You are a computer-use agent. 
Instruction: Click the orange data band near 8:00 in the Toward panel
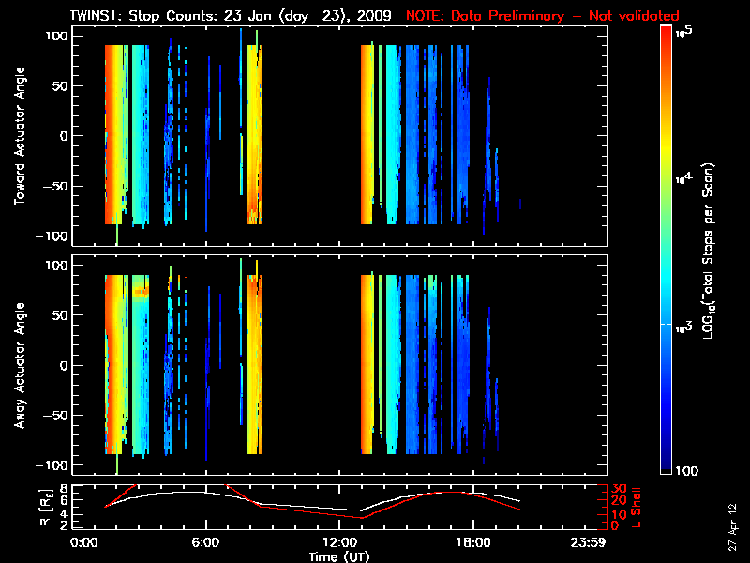(x=251, y=136)
